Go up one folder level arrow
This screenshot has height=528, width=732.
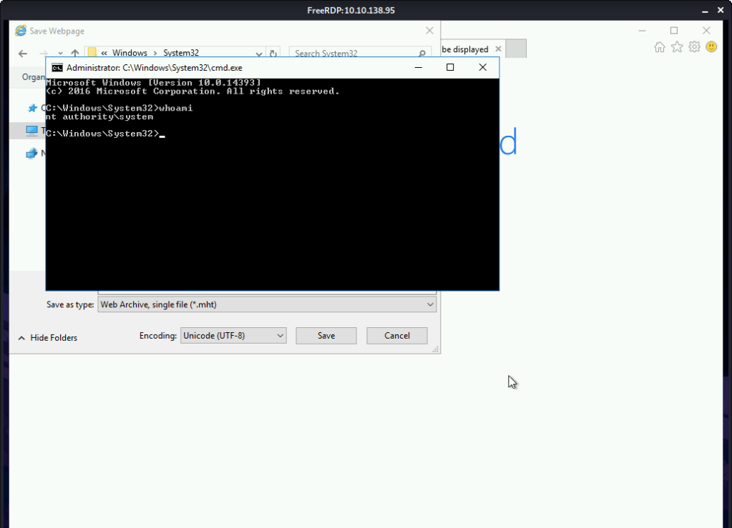75,54
